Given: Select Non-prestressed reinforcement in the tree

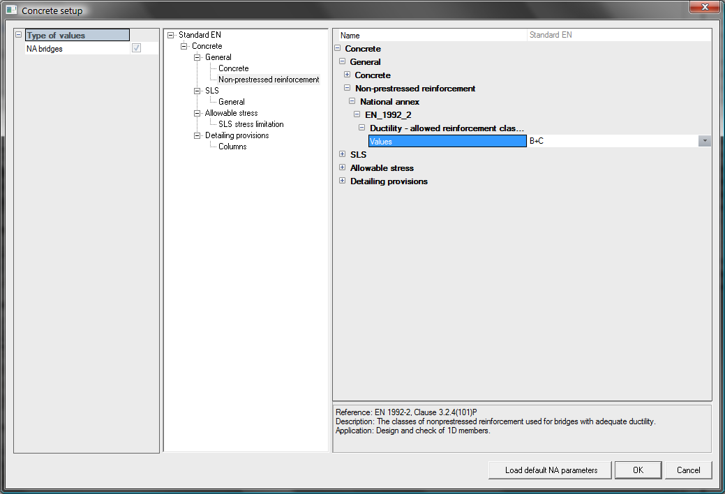Looking at the screenshot, I should click(x=269, y=80).
